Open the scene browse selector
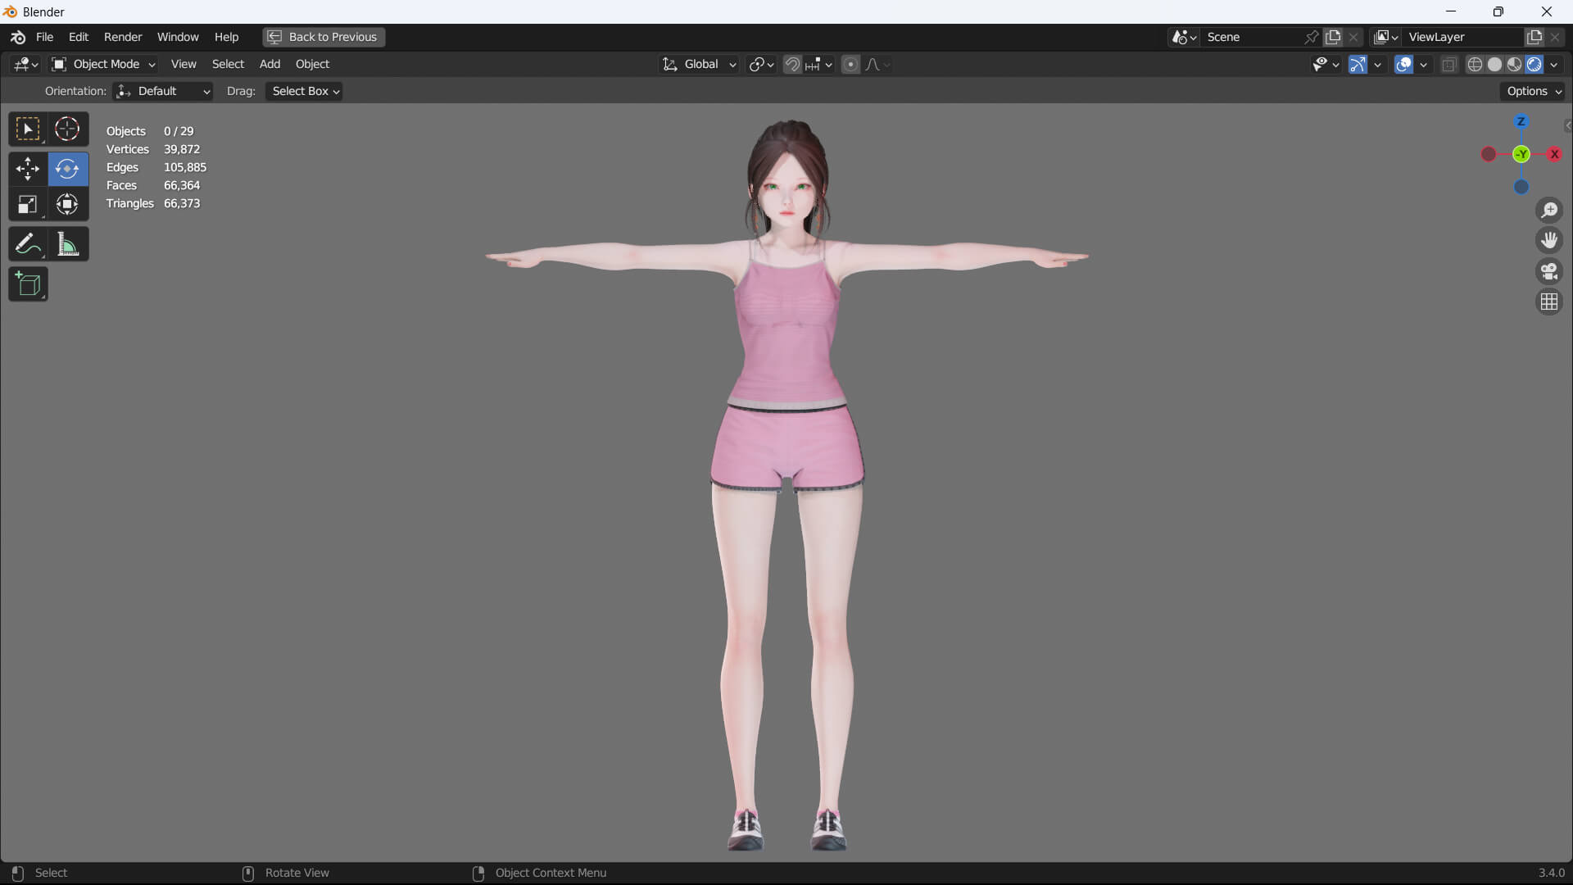Viewport: 1573px width, 885px height. 1184,37
